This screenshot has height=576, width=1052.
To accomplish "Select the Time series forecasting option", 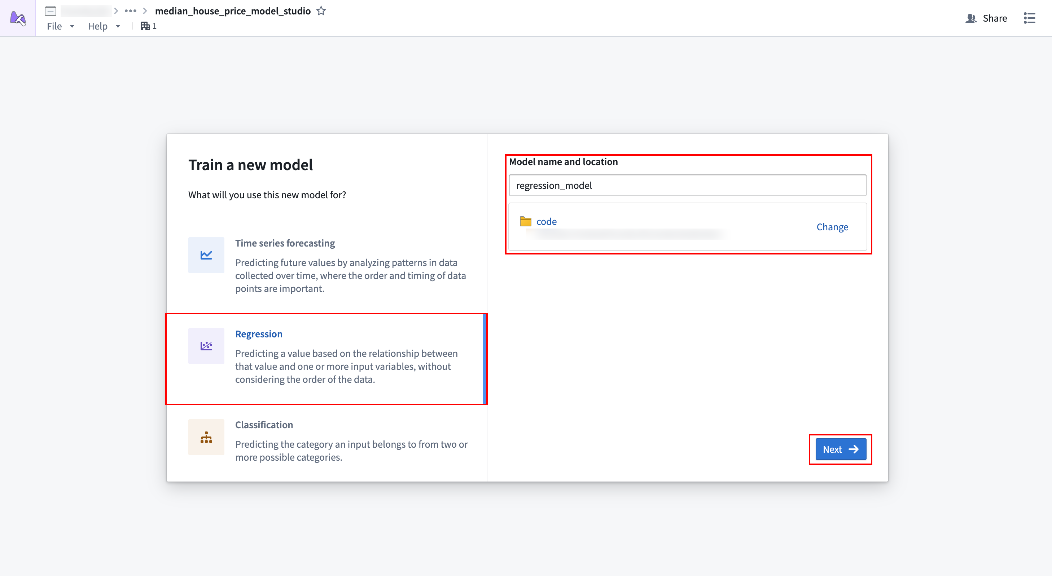I will 327,265.
